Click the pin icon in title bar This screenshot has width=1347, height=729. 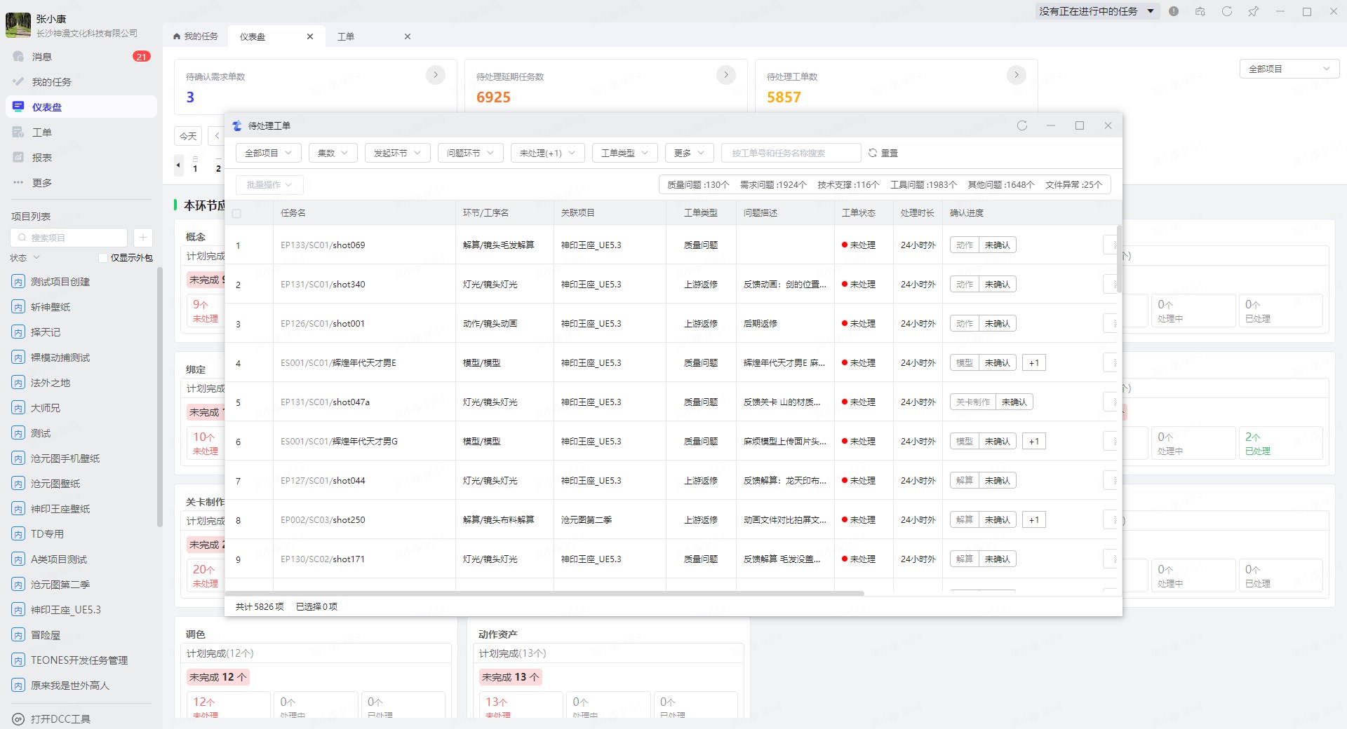pyautogui.click(x=1253, y=11)
